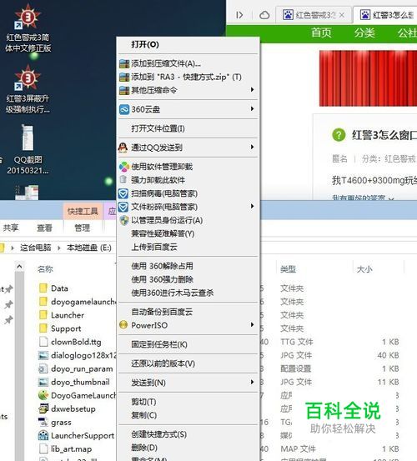Viewport: 417px width, 461px height.
Task: Click the archive icon beside 其他压缩命令
Action: 124,90
